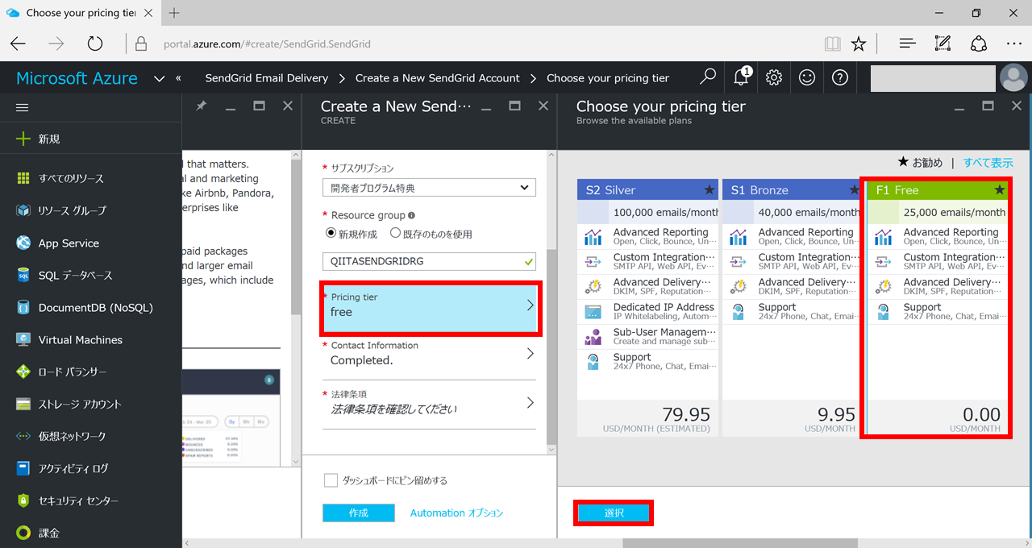Open Virtual Machines in the sidebar
This screenshot has height=548, width=1032.
[91, 339]
